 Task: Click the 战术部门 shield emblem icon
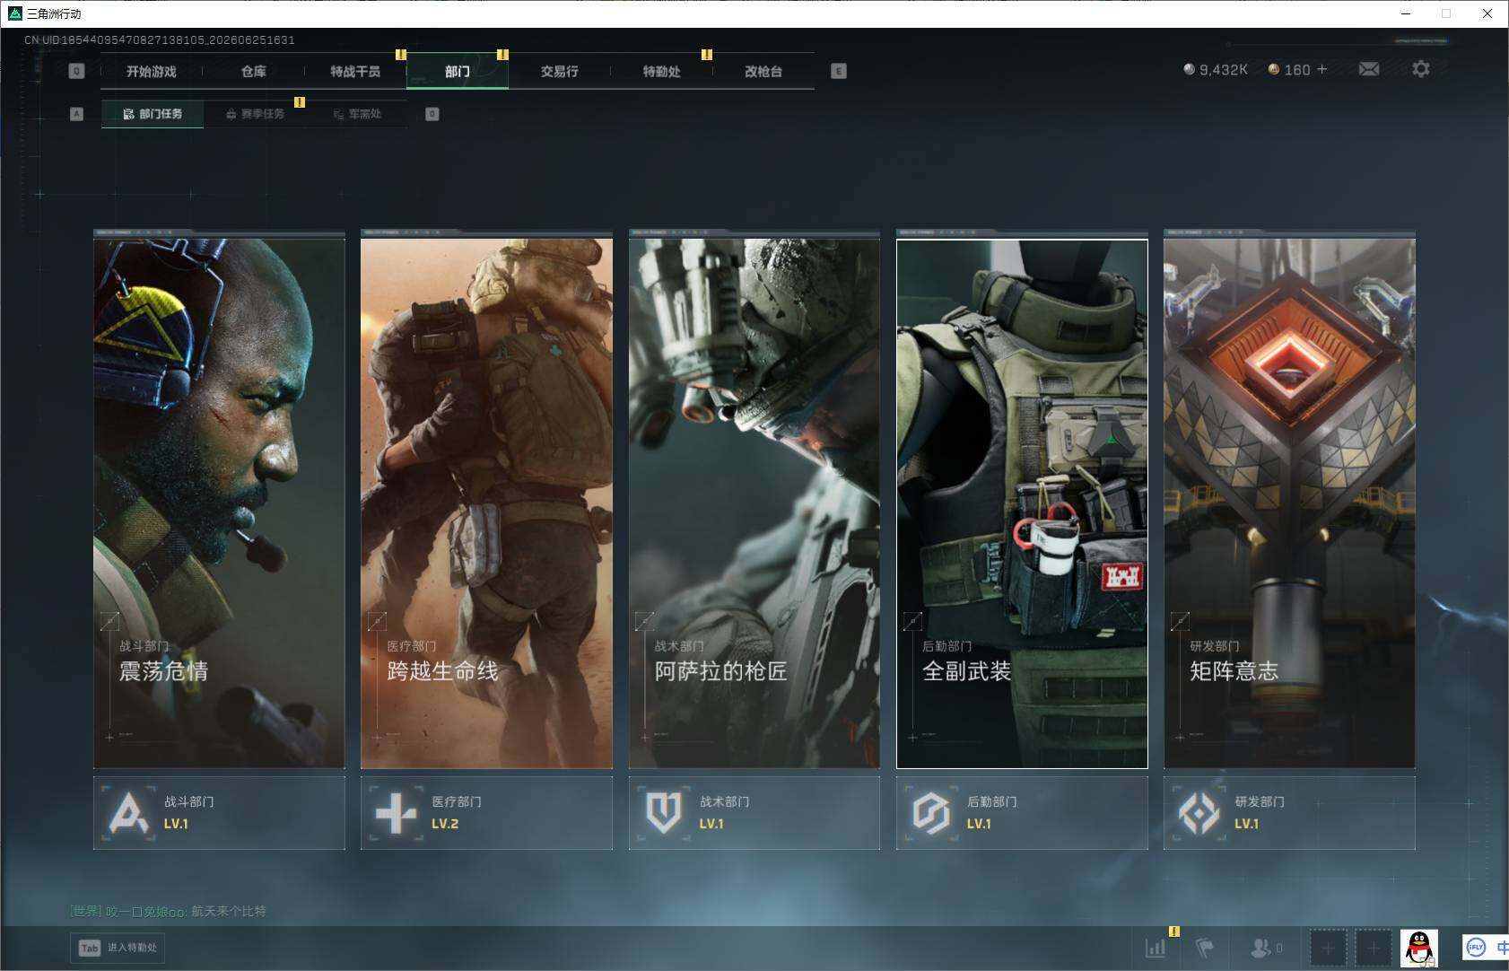(663, 813)
